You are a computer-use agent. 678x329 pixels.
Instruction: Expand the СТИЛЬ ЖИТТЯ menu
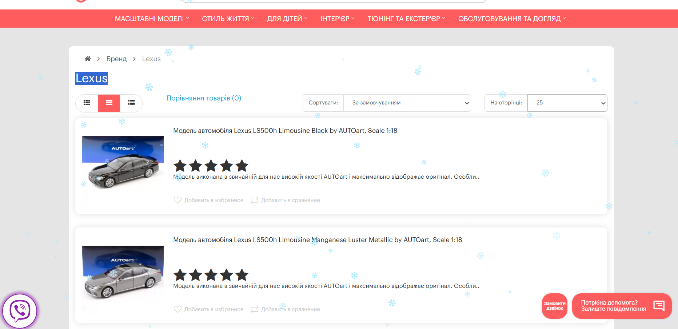228,19
